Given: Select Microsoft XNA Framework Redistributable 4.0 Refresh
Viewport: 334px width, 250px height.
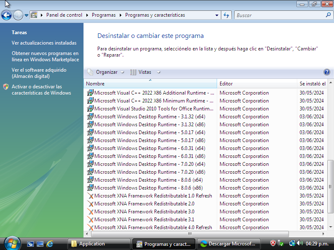Looking at the screenshot, I should coord(153,227).
